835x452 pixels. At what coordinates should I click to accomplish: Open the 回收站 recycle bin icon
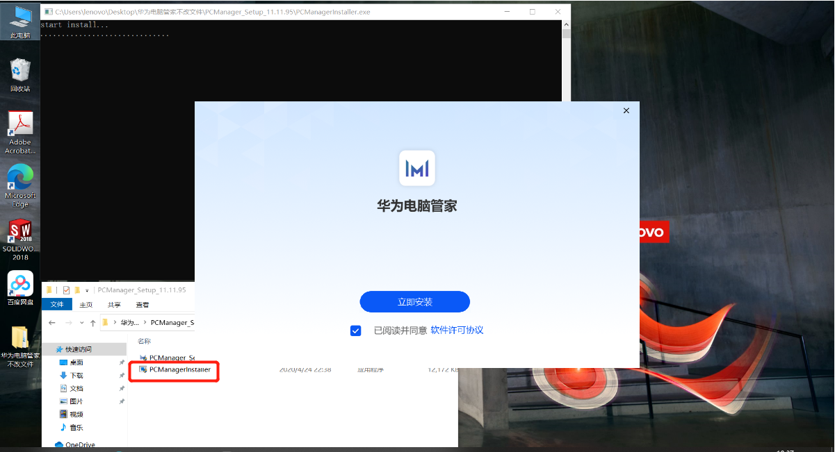tap(20, 75)
